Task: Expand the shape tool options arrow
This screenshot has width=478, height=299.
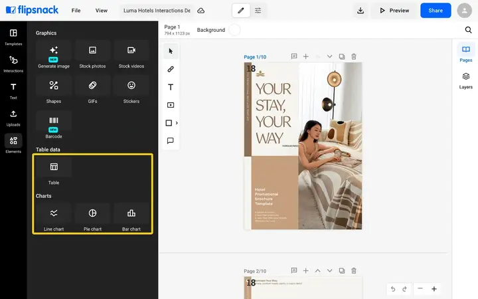Action: click(177, 123)
